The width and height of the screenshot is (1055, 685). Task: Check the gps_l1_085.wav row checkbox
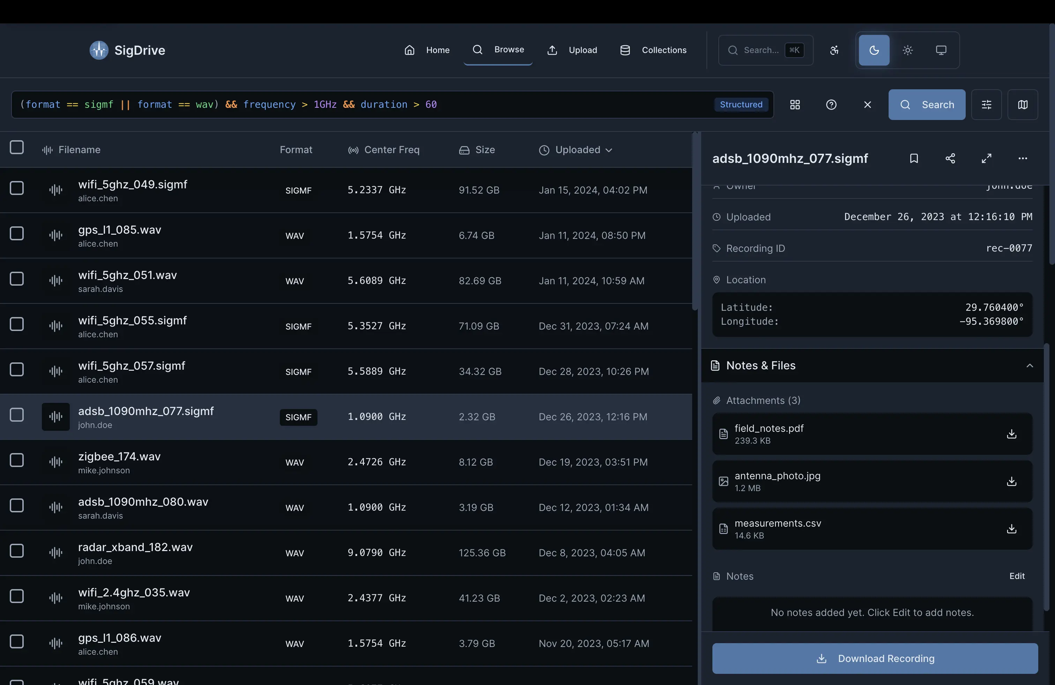pyautogui.click(x=17, y=233)
